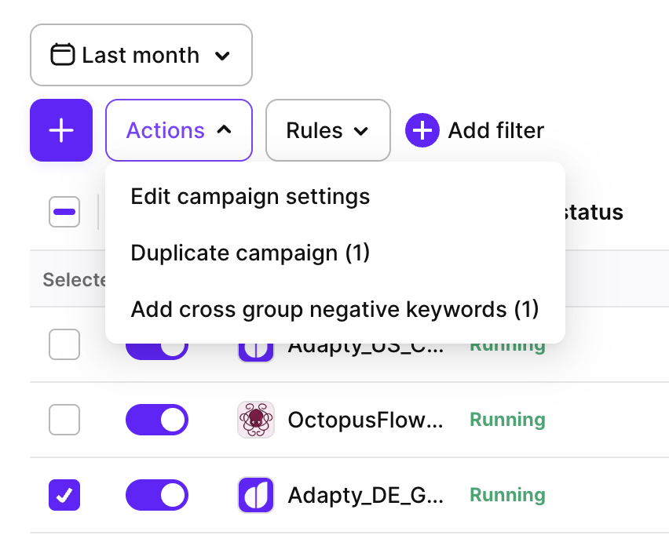Uncheck the Adapty_DE campaign checkbox
Image resolution: width=669 pixels, height=535 pixels.
[x=64, y=495]
